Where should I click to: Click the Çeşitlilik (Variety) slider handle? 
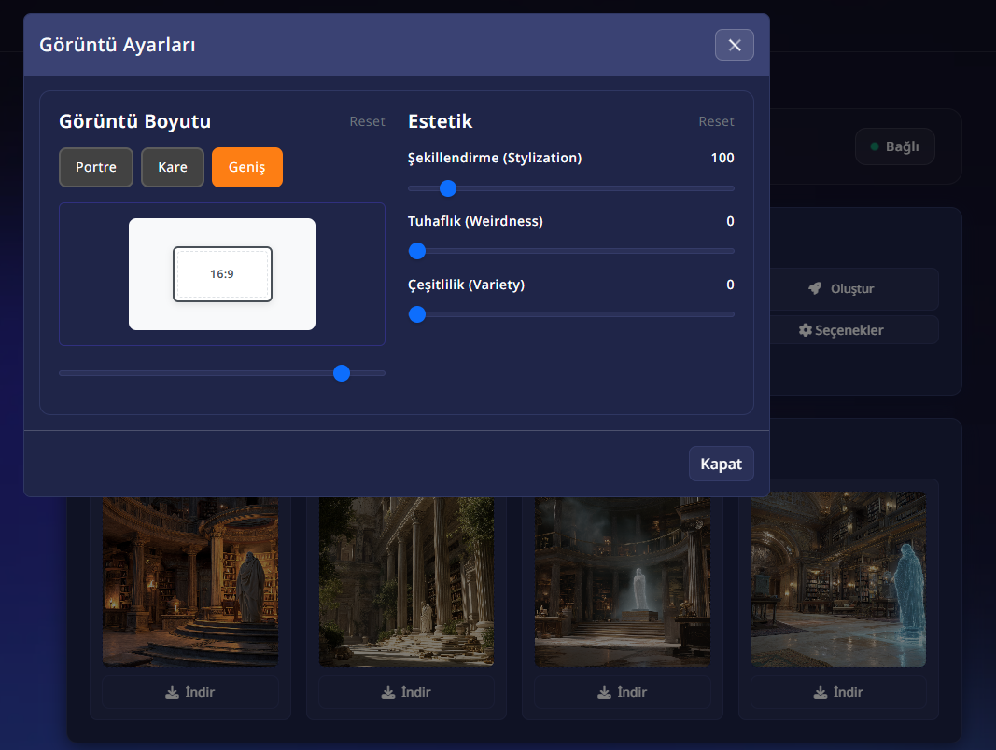click(416, 314)
